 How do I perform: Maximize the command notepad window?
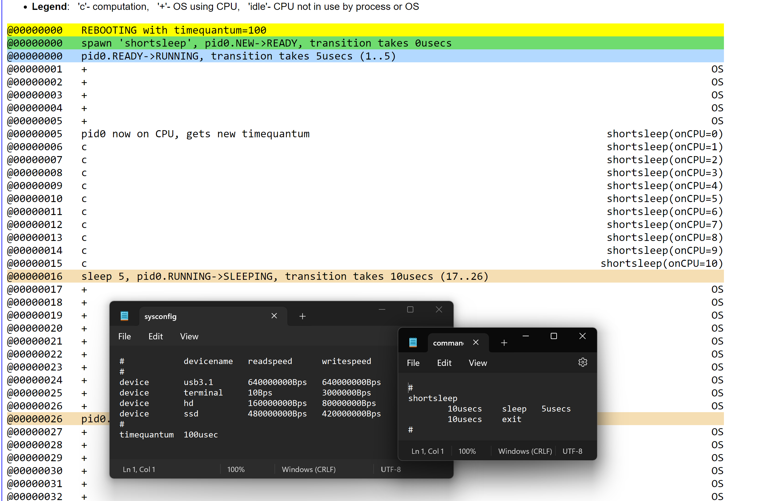pos(554,336)
